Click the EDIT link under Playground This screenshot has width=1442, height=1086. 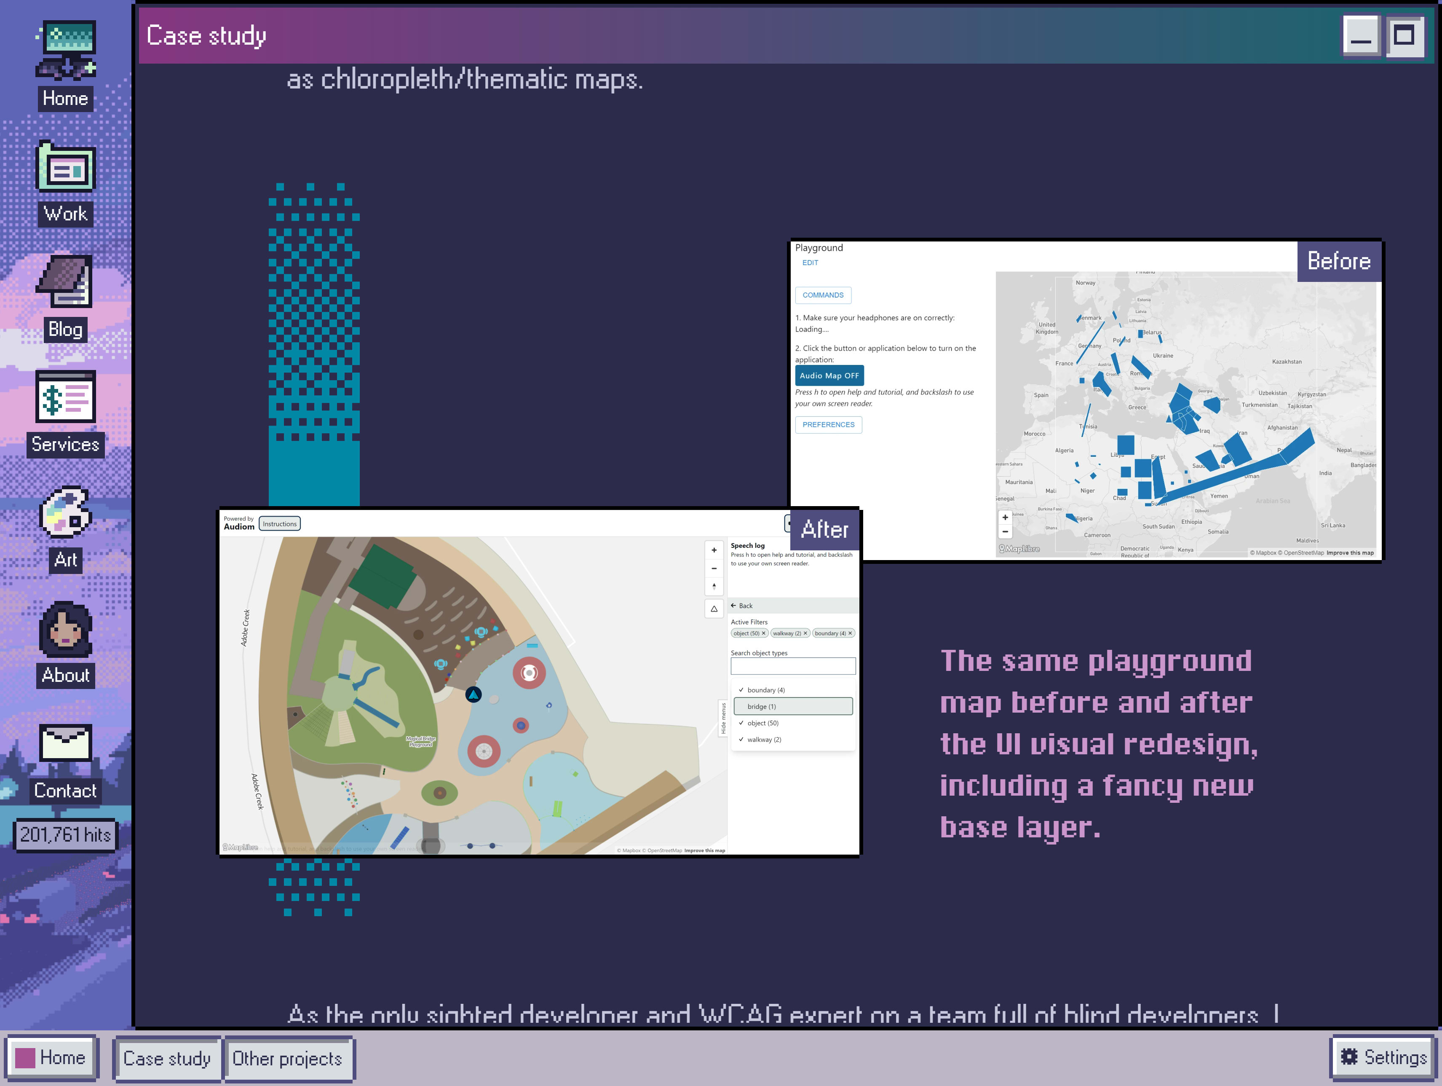pyautogui.click(x=810, y=263)
